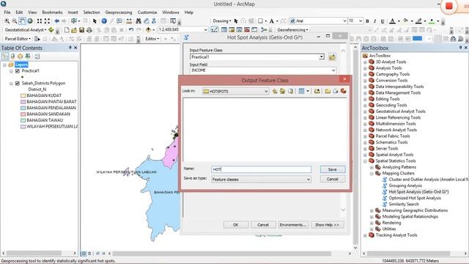Open the Bookmarks menu
The height and width of the screenshot is (264, 469).
[x=52, y=12]
